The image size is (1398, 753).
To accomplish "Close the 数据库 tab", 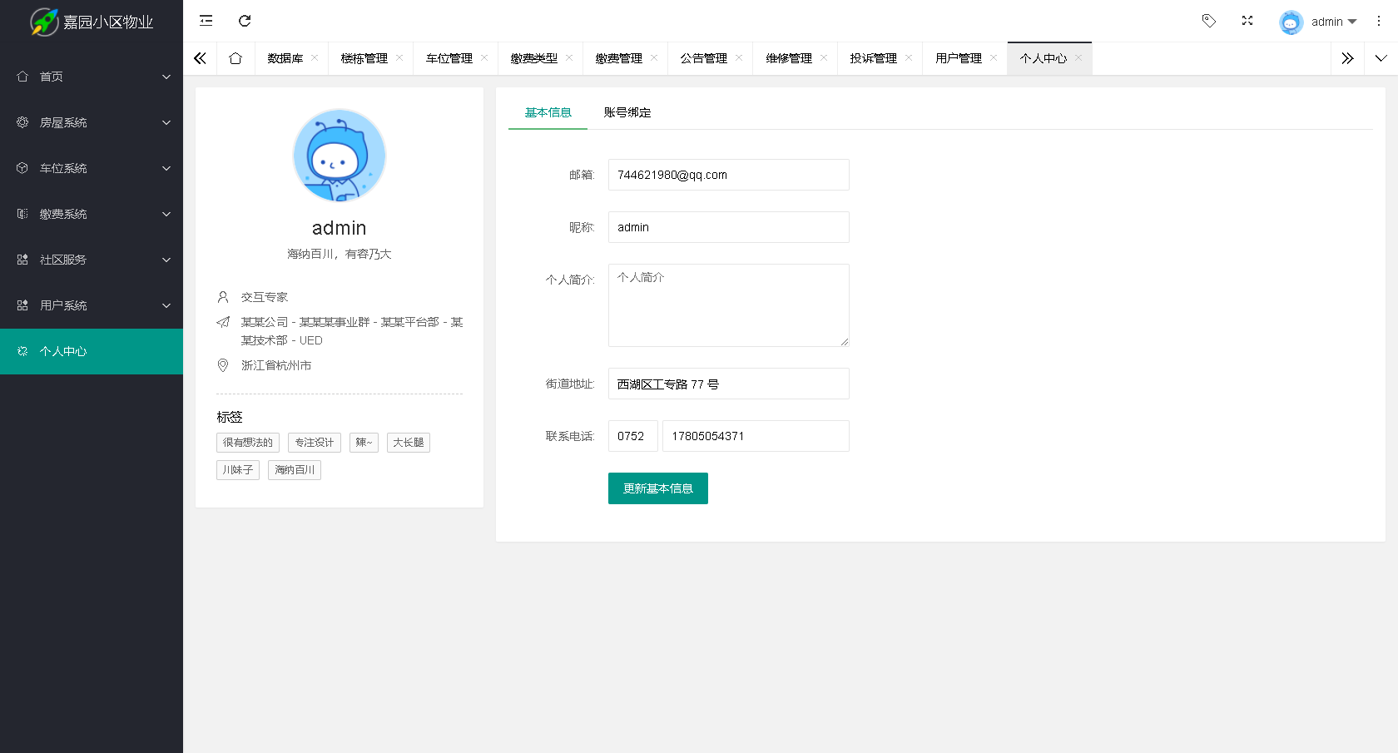I will (x=315, y=58).
